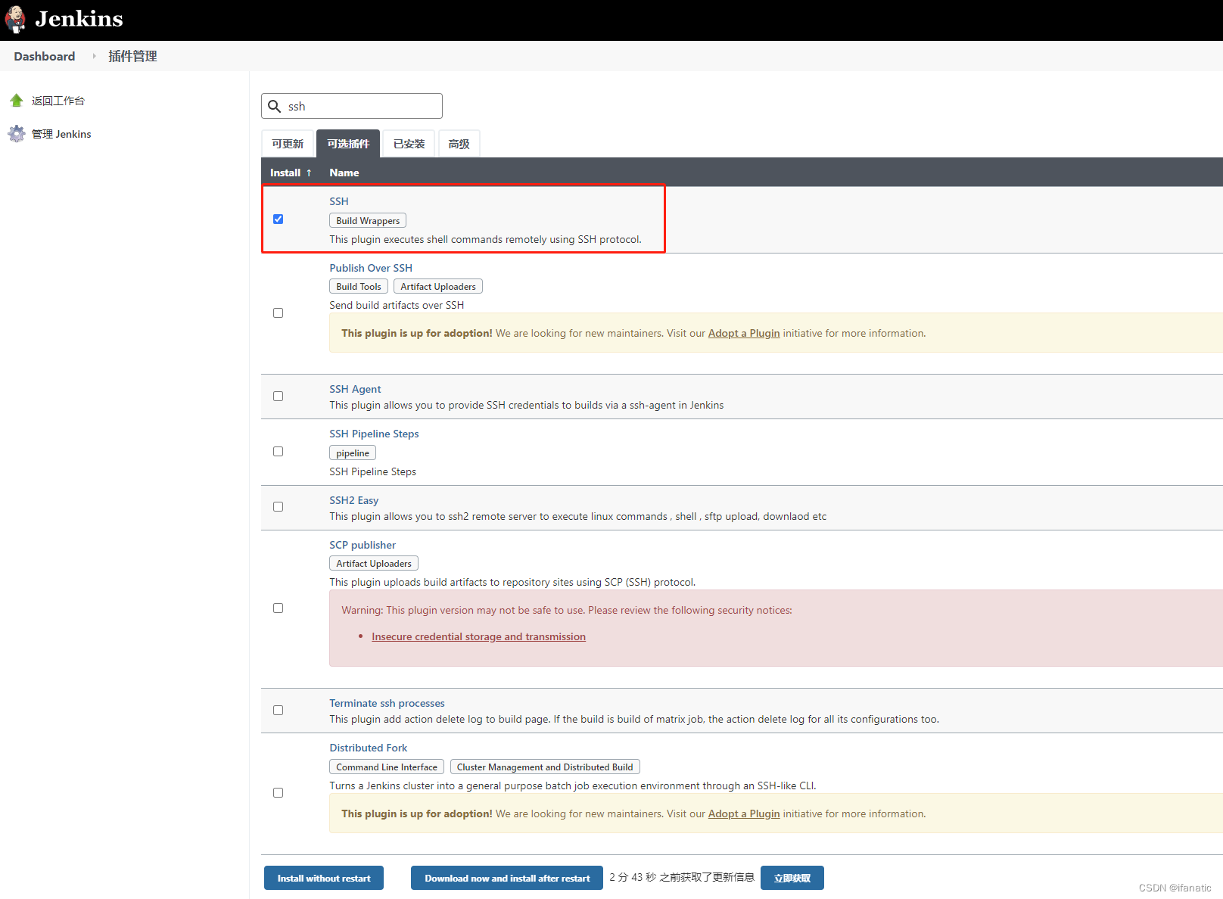This screenshot has width=1223, height=899.
Task: Open the Publish Over SSH plugin link
Action: pyautogui.click(x=371, y=268)
